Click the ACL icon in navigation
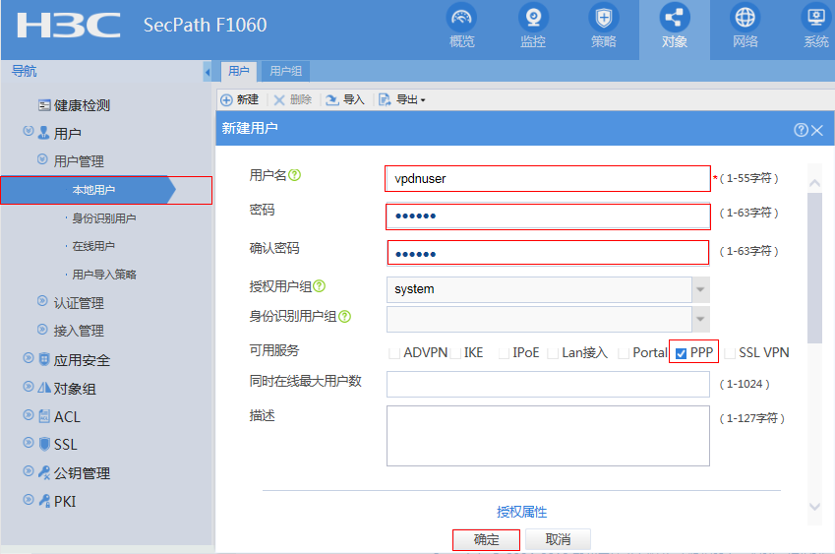The height and width of the screenshot is (554, 835). [x=44, y=416]
